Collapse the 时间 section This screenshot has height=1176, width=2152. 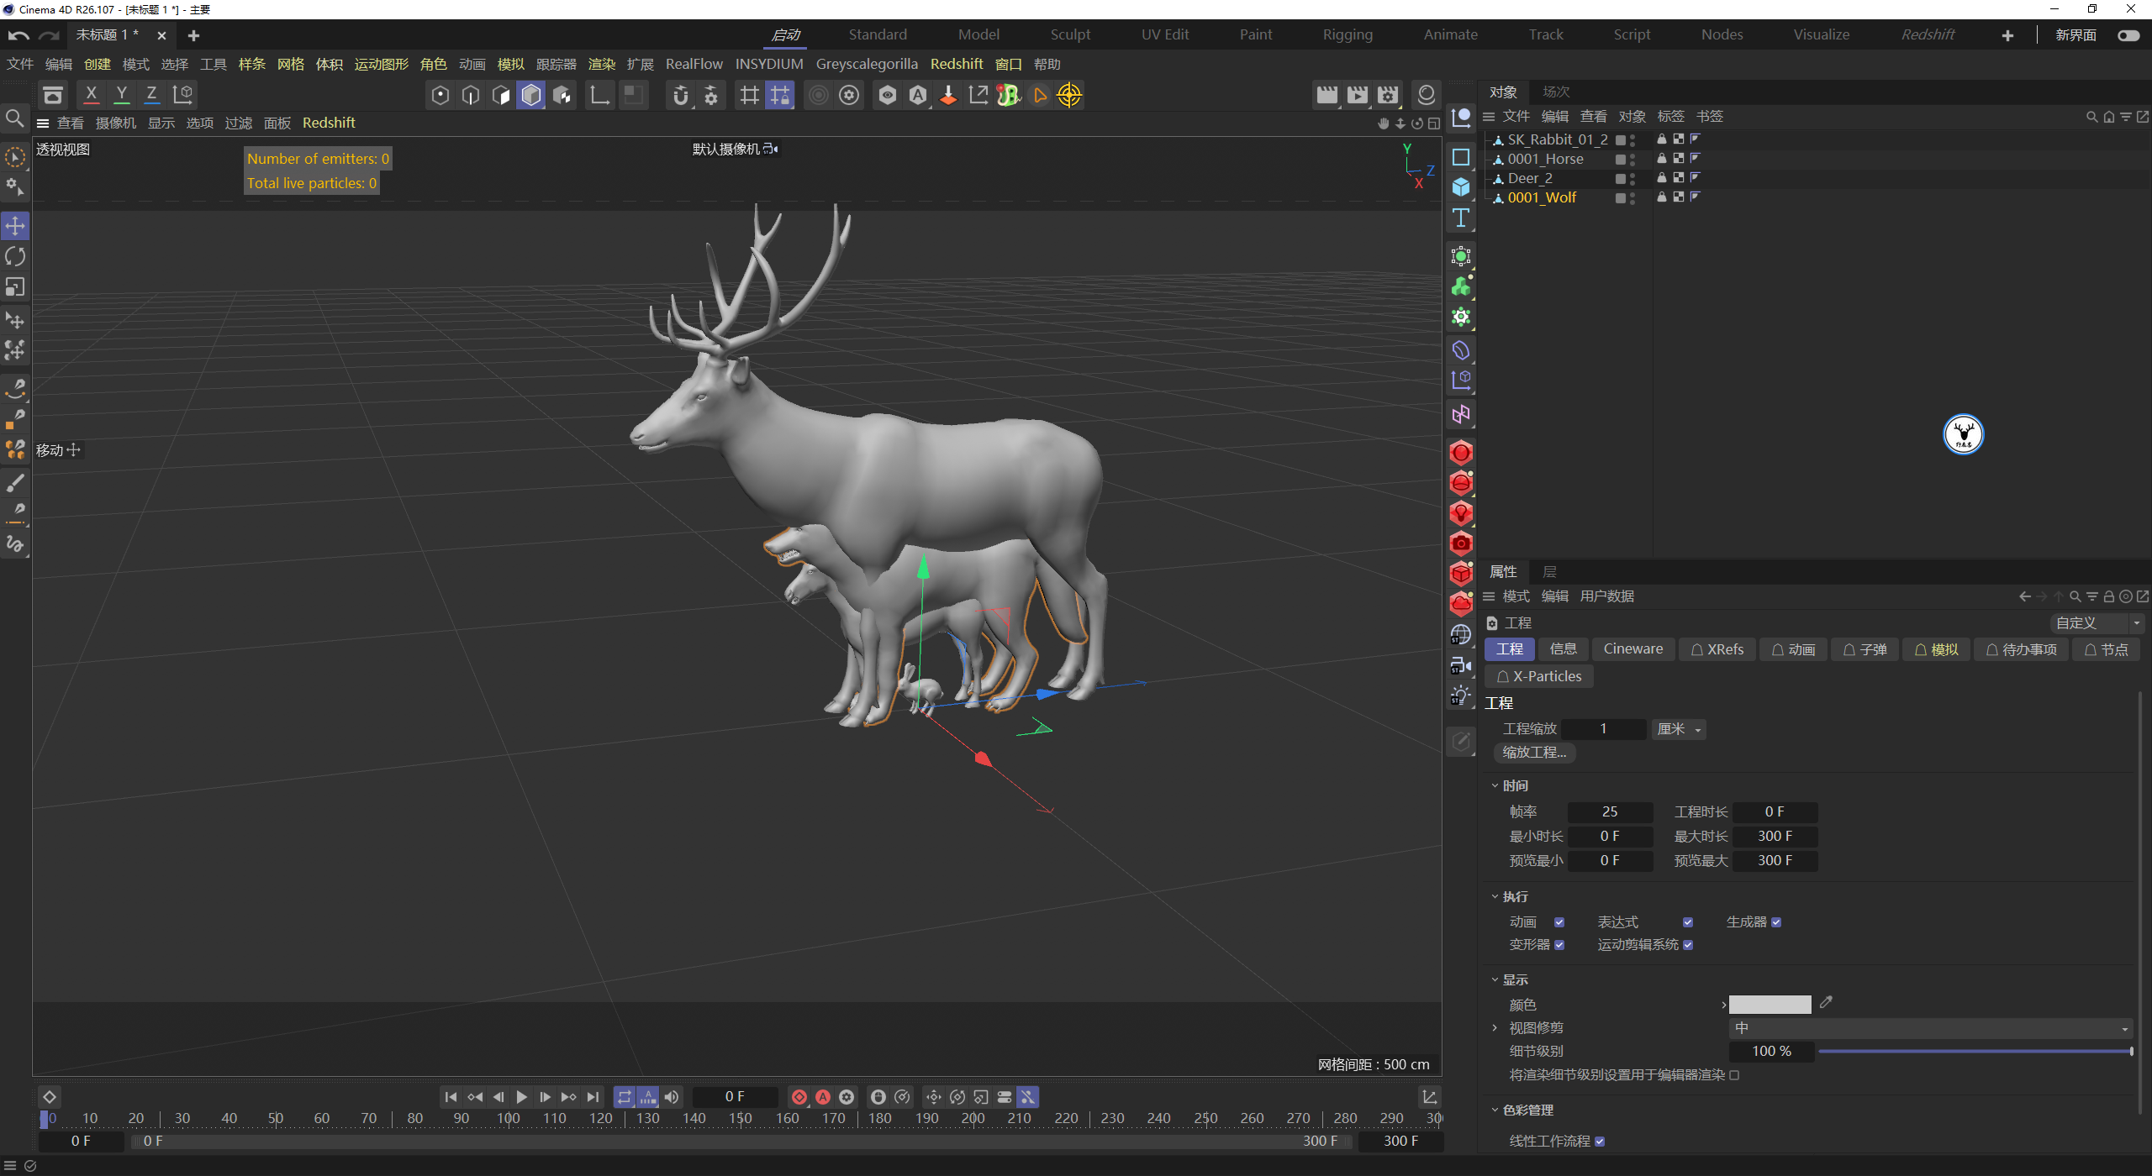pos(1495,786)
